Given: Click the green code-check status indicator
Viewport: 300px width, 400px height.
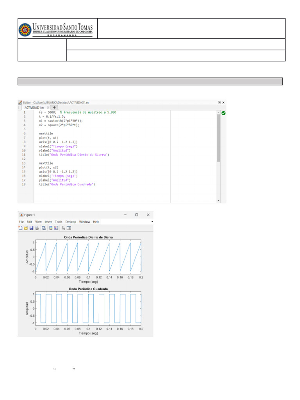Looking at the screenshot, I should (x=223, y=113).
